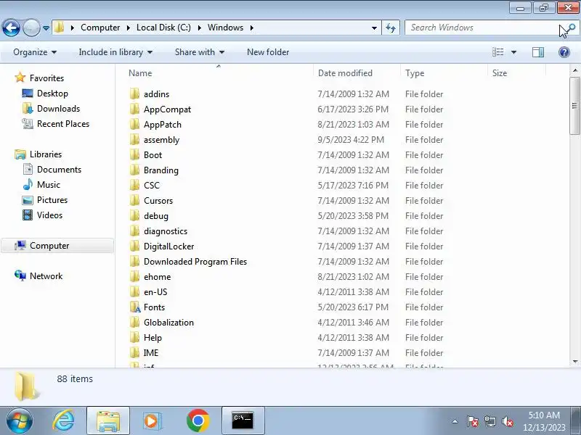The height and width of the screenshot is (435, 581).
Task: Select the Downloaded Program Files folder
Action: [x=195, y=262]
